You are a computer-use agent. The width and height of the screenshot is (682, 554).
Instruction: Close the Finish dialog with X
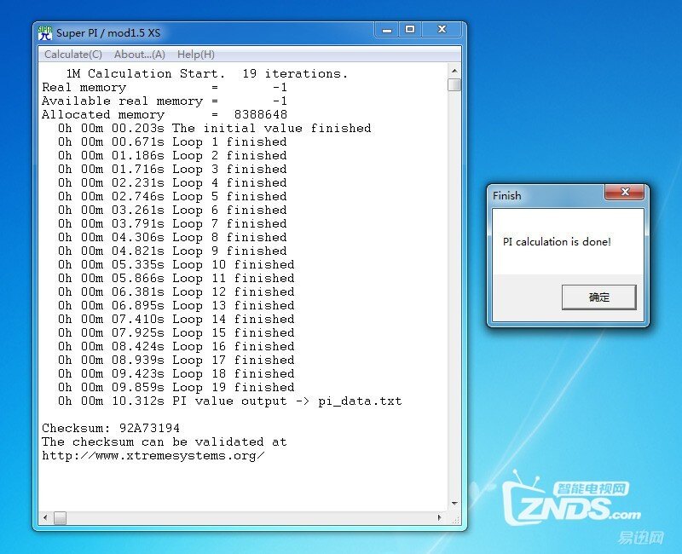(x=625, y=194)
